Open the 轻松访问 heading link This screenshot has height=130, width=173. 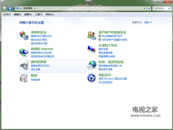(x=105, y=75)
